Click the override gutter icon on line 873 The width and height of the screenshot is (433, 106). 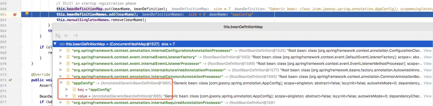[x=10, y=80]
